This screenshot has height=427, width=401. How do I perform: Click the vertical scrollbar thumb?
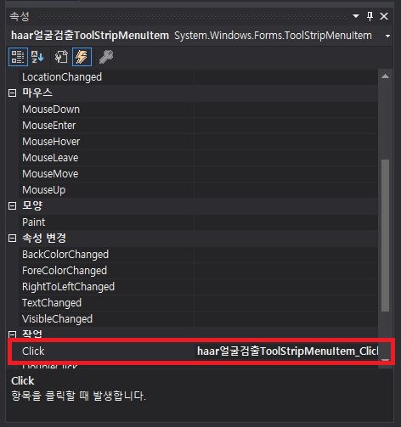385,235
